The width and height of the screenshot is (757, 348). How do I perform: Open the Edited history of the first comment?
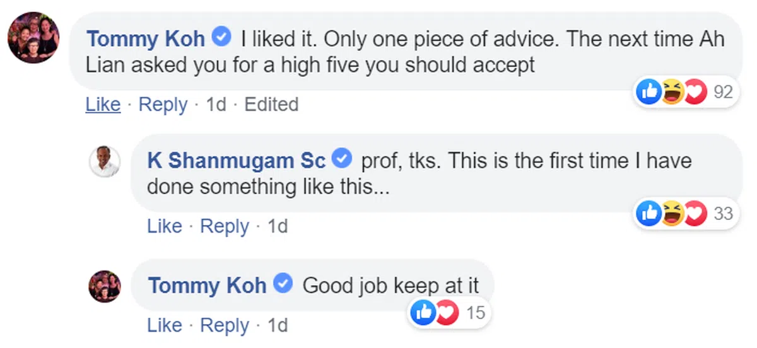(271, 105)
